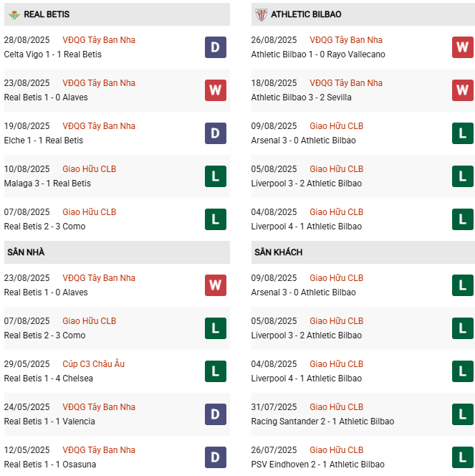The image size is (475, 476).
Task: Click the L badge for Chelsea match
Action: pos(215,371)
